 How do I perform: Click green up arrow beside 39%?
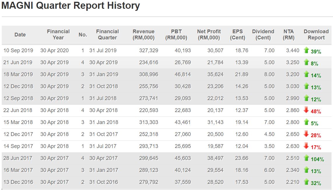pyautogui.click(x=306, y=50)
